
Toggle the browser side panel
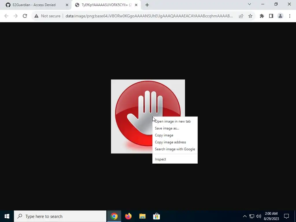tap(271, 16)
